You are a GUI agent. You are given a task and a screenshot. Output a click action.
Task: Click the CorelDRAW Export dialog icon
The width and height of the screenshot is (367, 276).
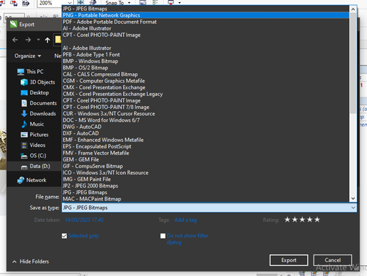click(x=13, y=24)
